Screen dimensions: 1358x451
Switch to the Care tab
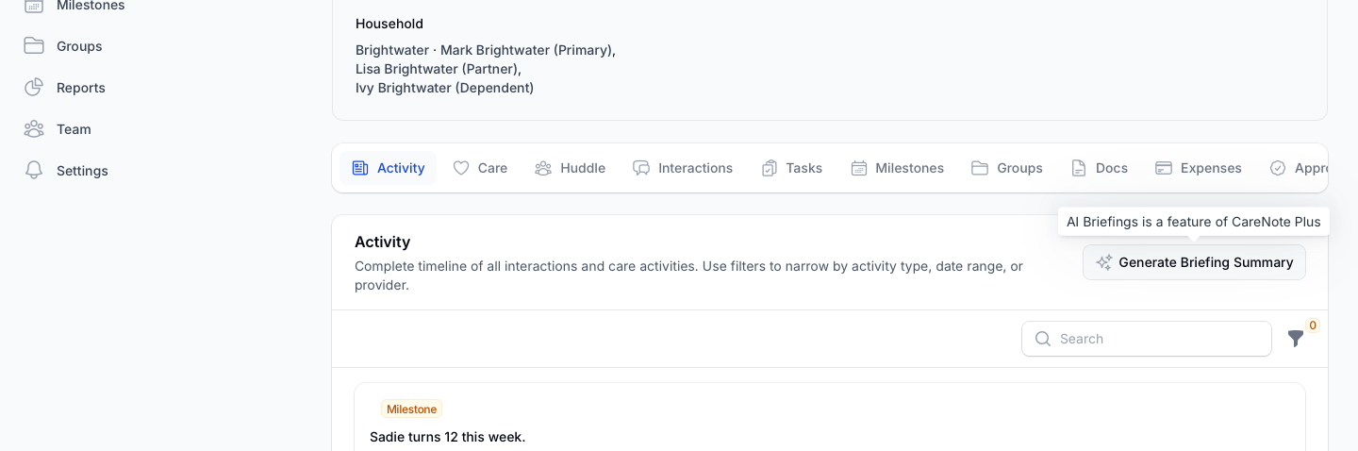[x=480, y=168]
